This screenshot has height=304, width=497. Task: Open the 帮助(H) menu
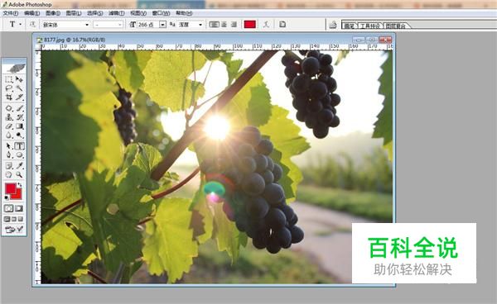[184, 13]
